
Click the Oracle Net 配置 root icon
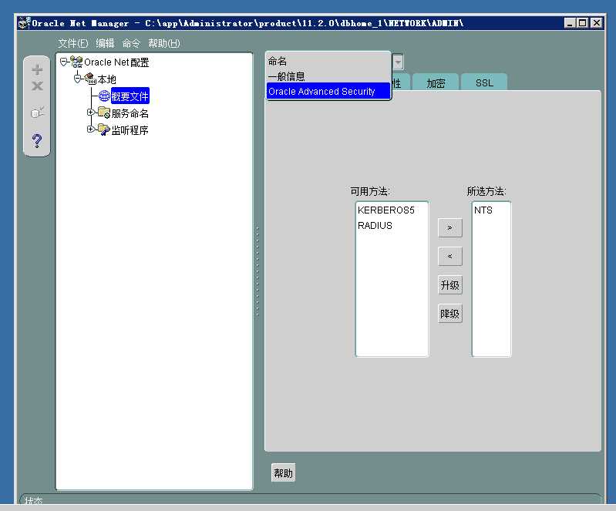click(x=76, y=62)
